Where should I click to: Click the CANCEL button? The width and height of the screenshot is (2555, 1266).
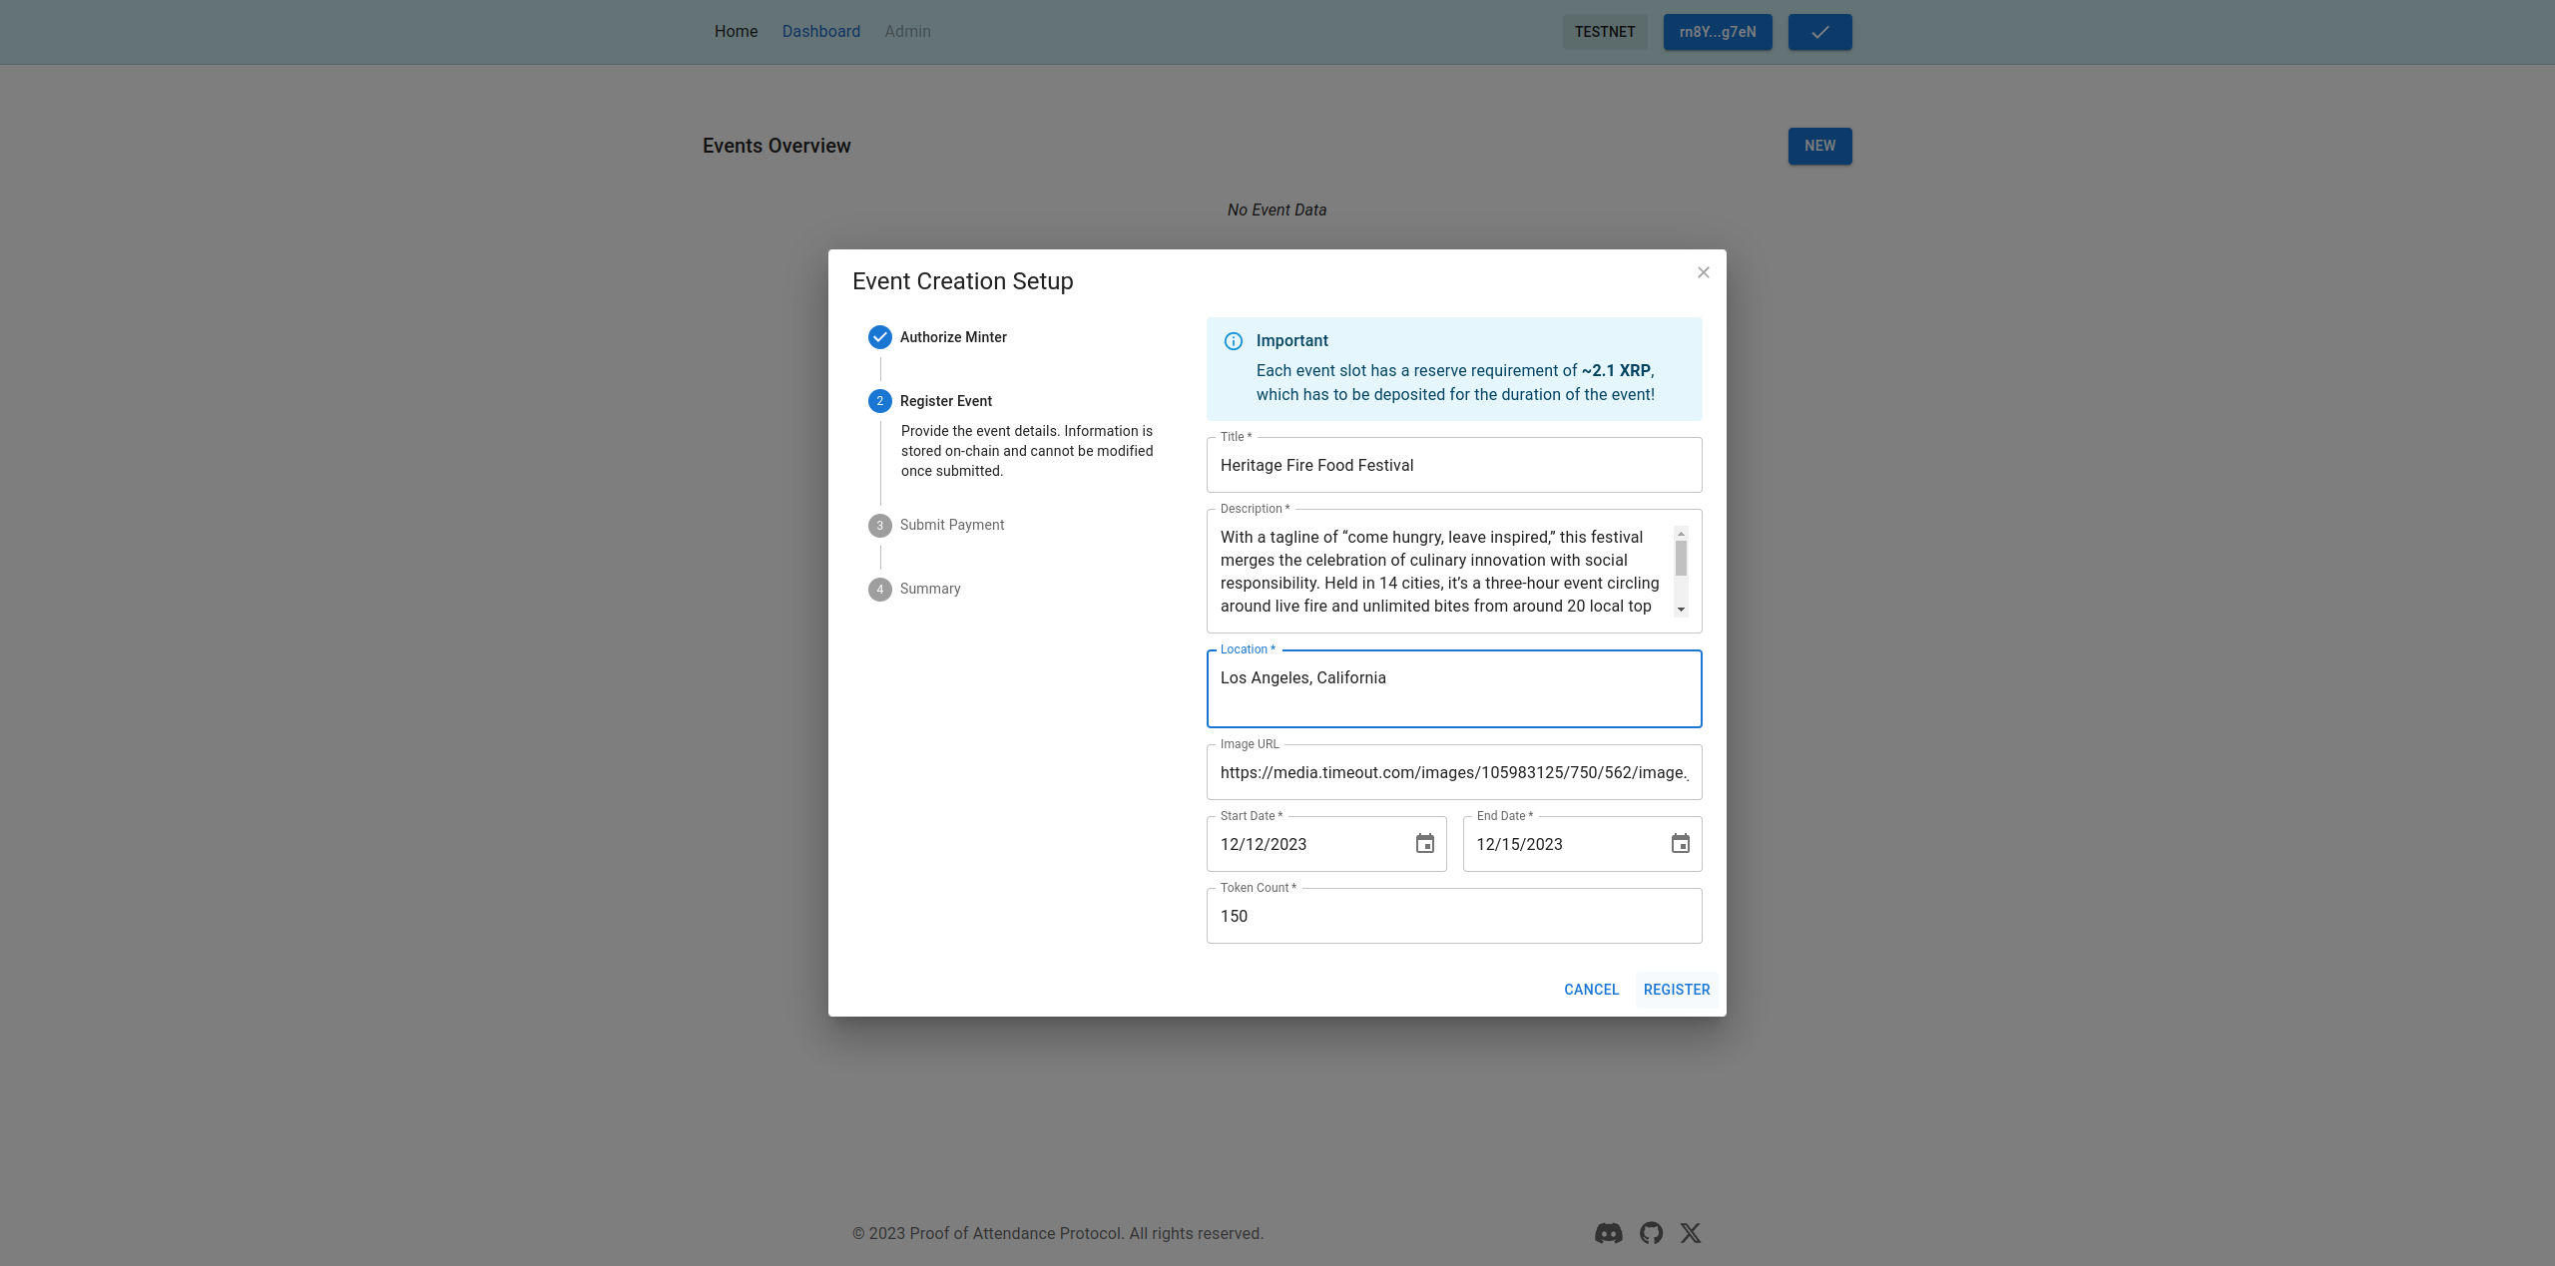click(1591, 990)
